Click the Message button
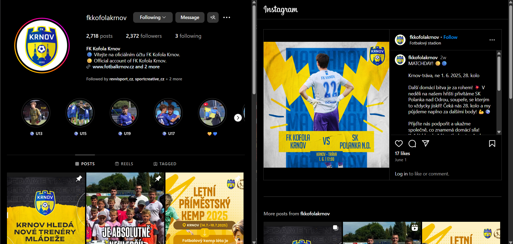The height and width of the screenshot is (244, 513). (190, 17)
